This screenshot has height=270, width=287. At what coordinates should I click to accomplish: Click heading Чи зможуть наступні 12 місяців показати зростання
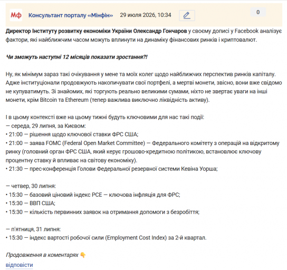(76, 57)
